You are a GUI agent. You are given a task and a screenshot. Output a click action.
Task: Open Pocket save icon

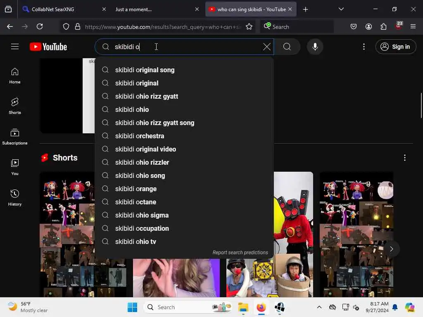coord(354,26)
